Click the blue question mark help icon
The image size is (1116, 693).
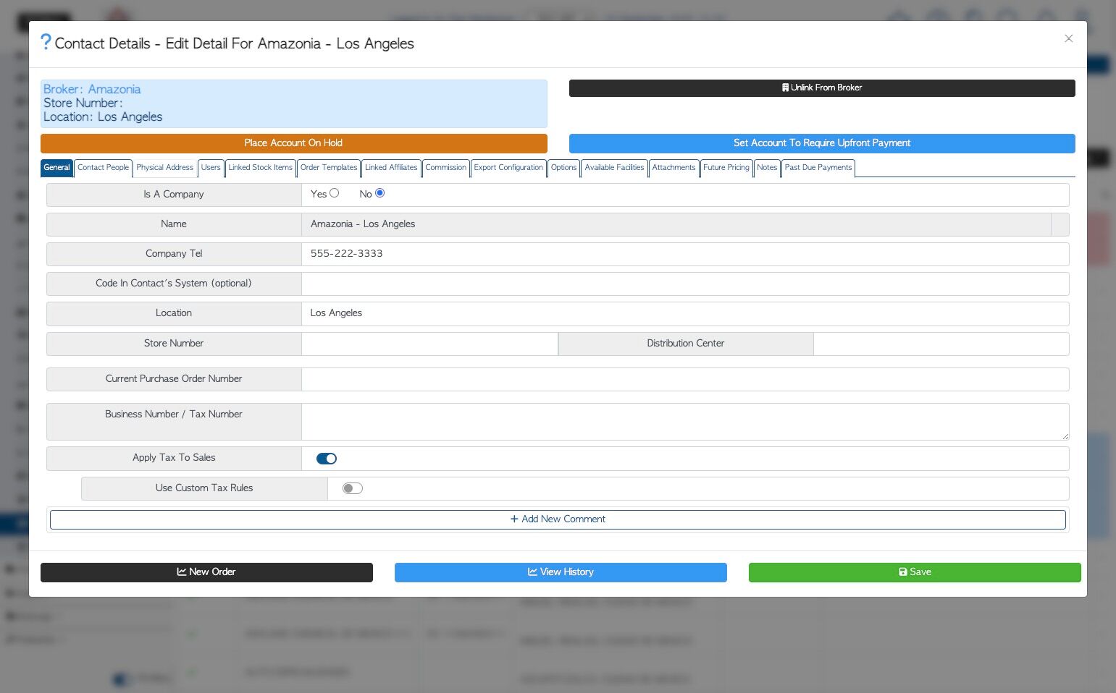(x=46, y=42)
